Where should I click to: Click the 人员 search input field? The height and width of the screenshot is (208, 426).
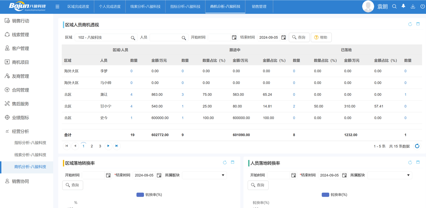[x=165, y=38]
